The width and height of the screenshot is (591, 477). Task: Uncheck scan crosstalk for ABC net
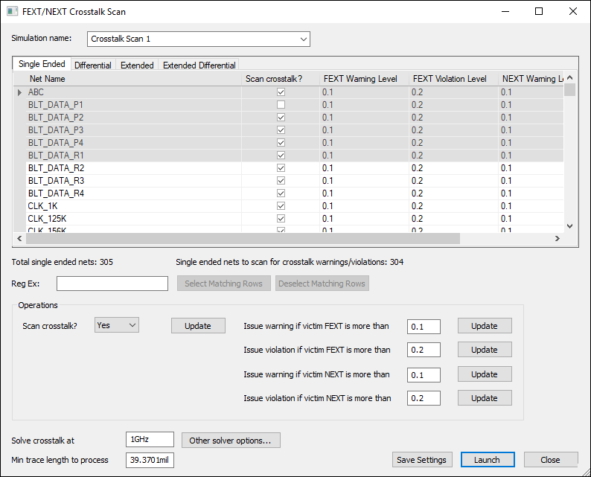click(281, 92)
